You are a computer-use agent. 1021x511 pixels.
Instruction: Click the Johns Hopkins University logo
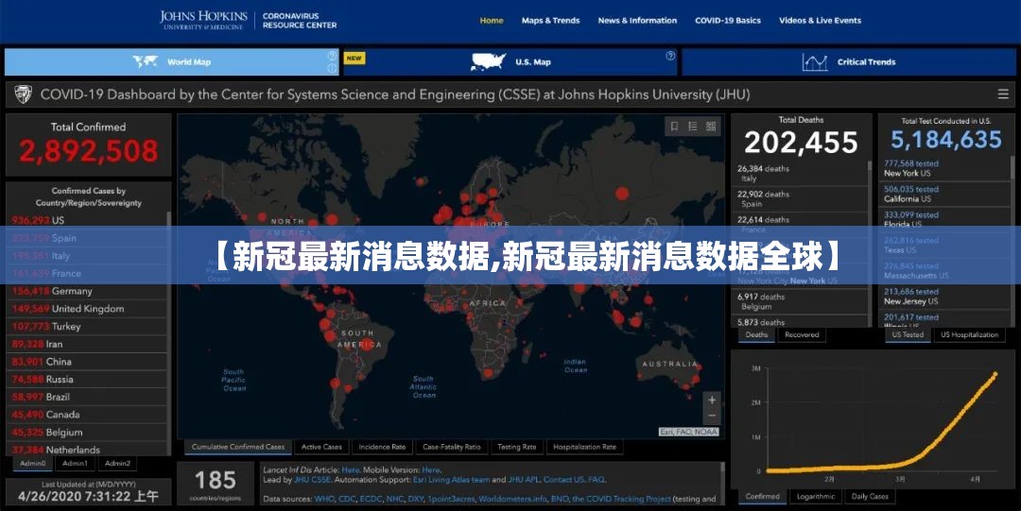(204, 20)
